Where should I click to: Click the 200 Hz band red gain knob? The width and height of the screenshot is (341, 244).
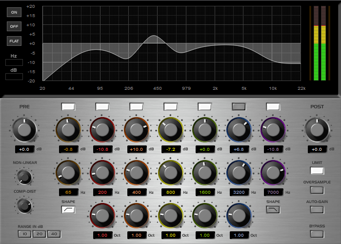coord(102,129)
